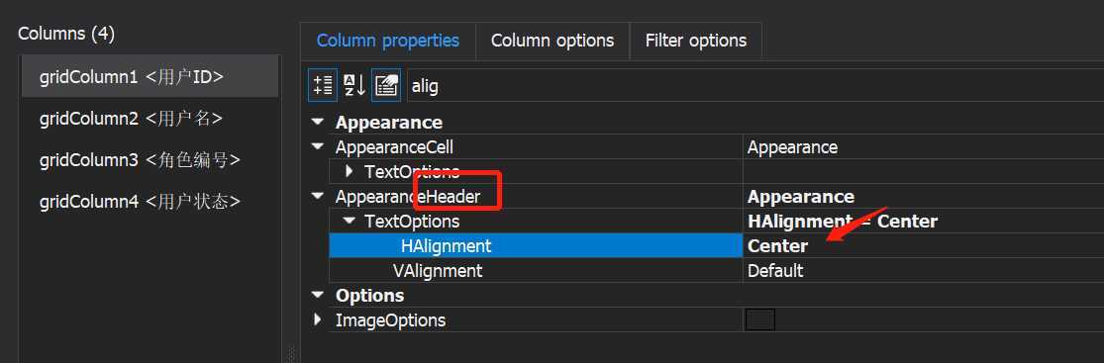Open the Column properties tab
The width and height of the screenshot is (1104, 363).
click(388, 41)
